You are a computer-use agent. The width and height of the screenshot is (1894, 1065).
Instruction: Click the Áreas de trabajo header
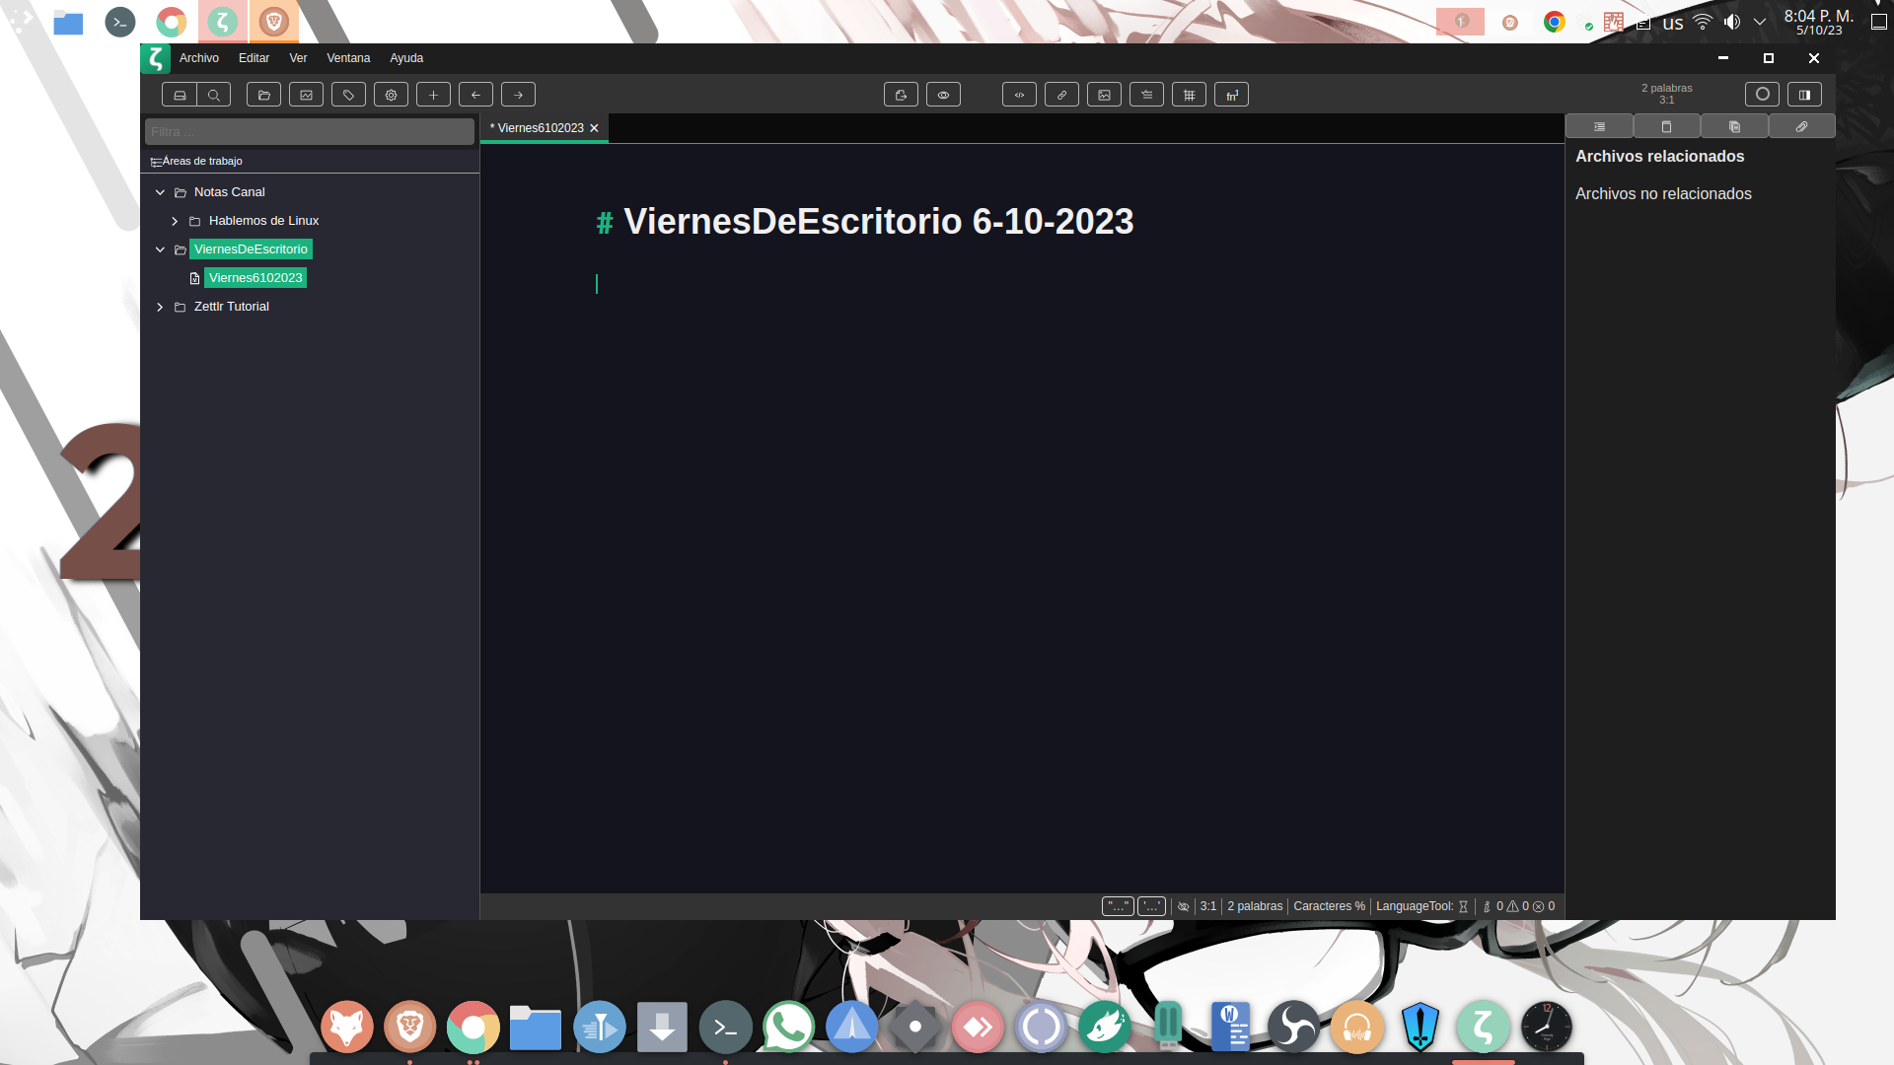pos(202,161)
